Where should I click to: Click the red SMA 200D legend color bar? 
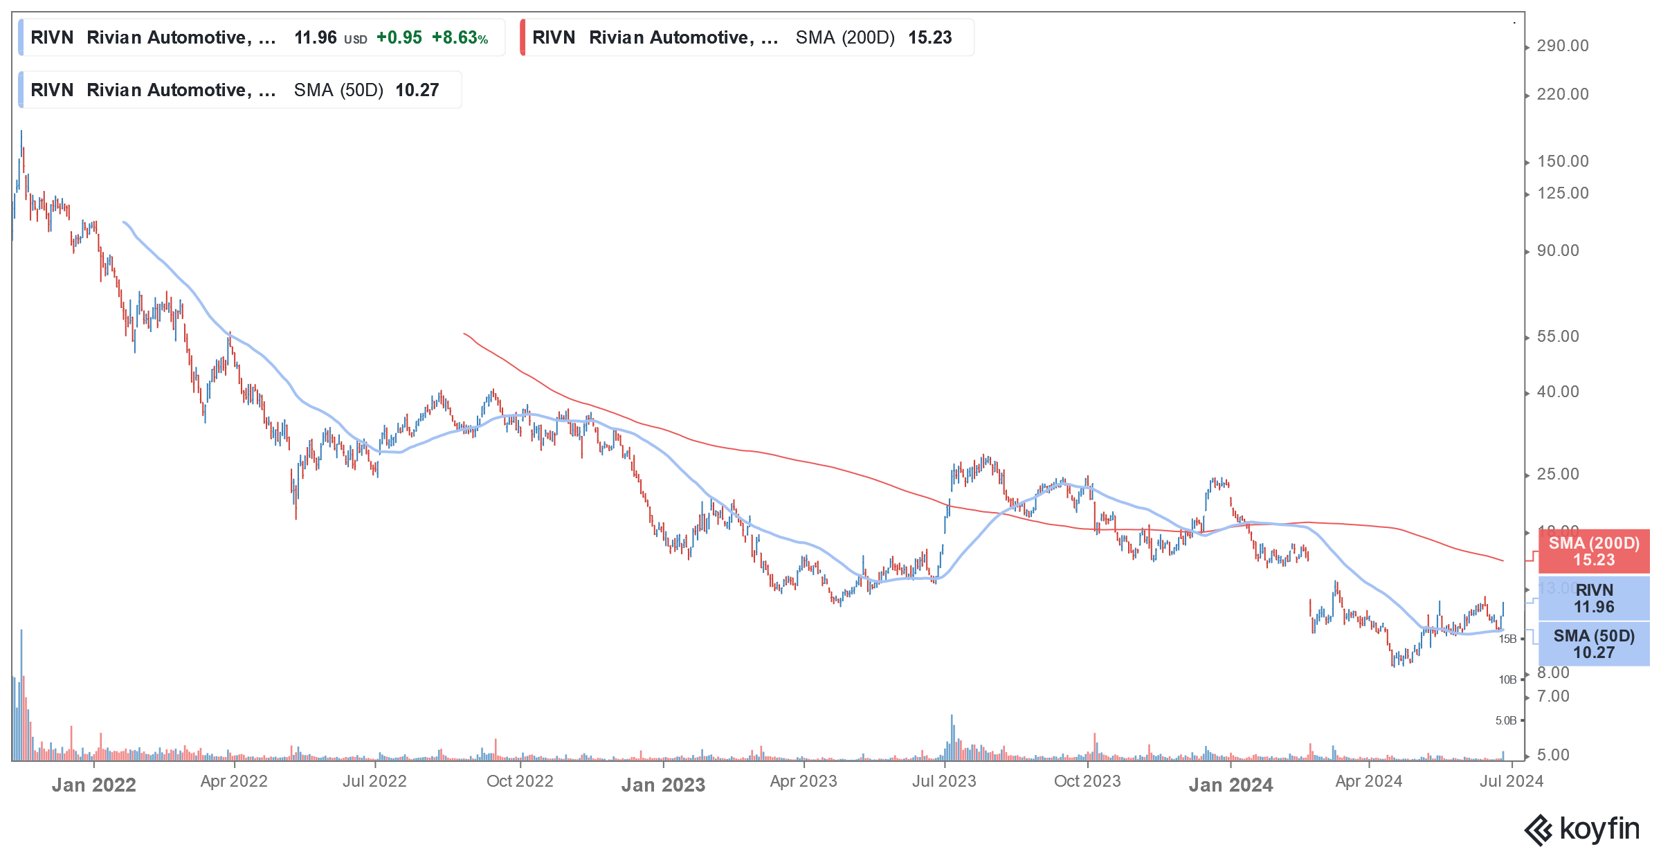tap(523, 37)
